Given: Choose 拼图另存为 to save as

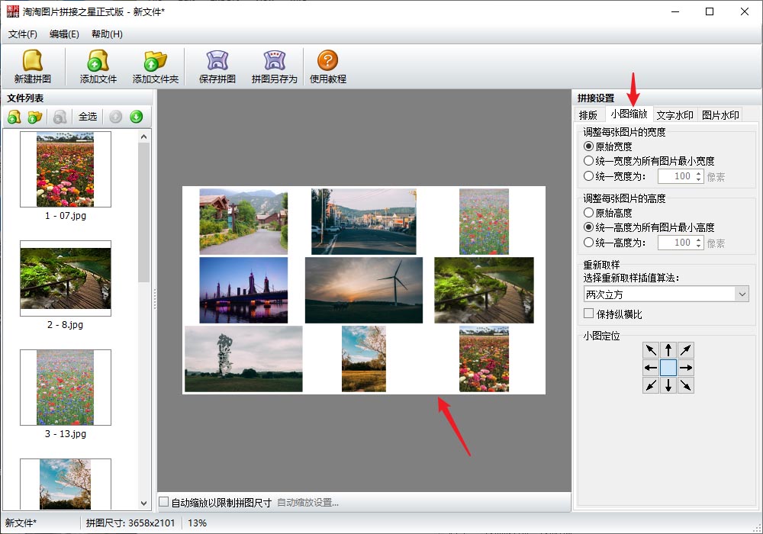Looking at the screenshot, I should [x=275, y=66].
